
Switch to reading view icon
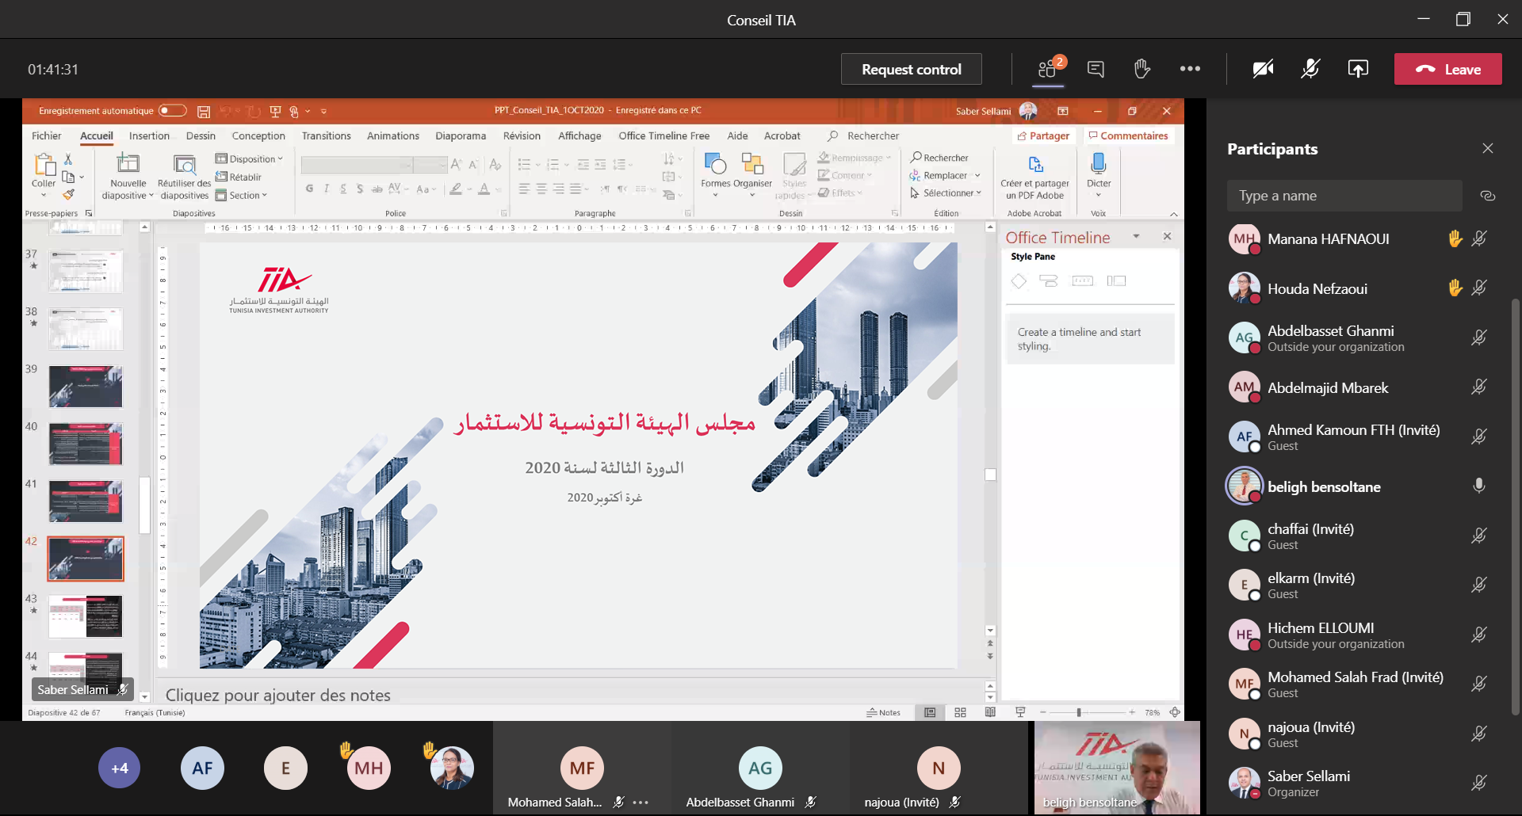(990, 712)
